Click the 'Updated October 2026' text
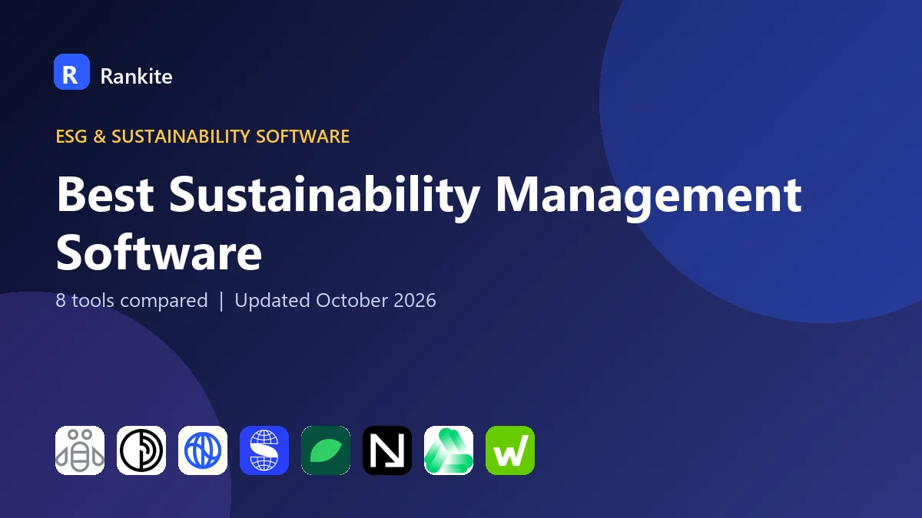Screen dimensions: 922x518 click(x=335, y=300)
